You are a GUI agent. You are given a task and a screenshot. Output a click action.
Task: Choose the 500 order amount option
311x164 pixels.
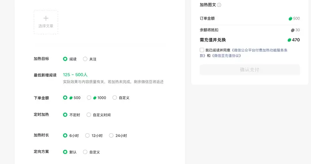pos(65,98)
